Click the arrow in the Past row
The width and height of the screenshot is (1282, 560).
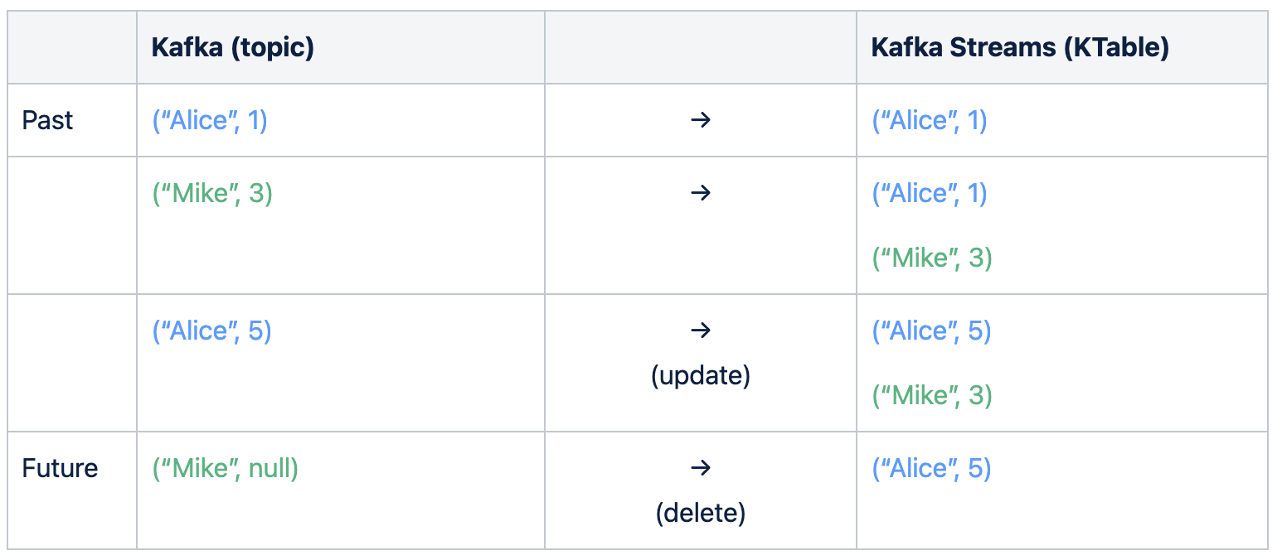pos(701,120)
